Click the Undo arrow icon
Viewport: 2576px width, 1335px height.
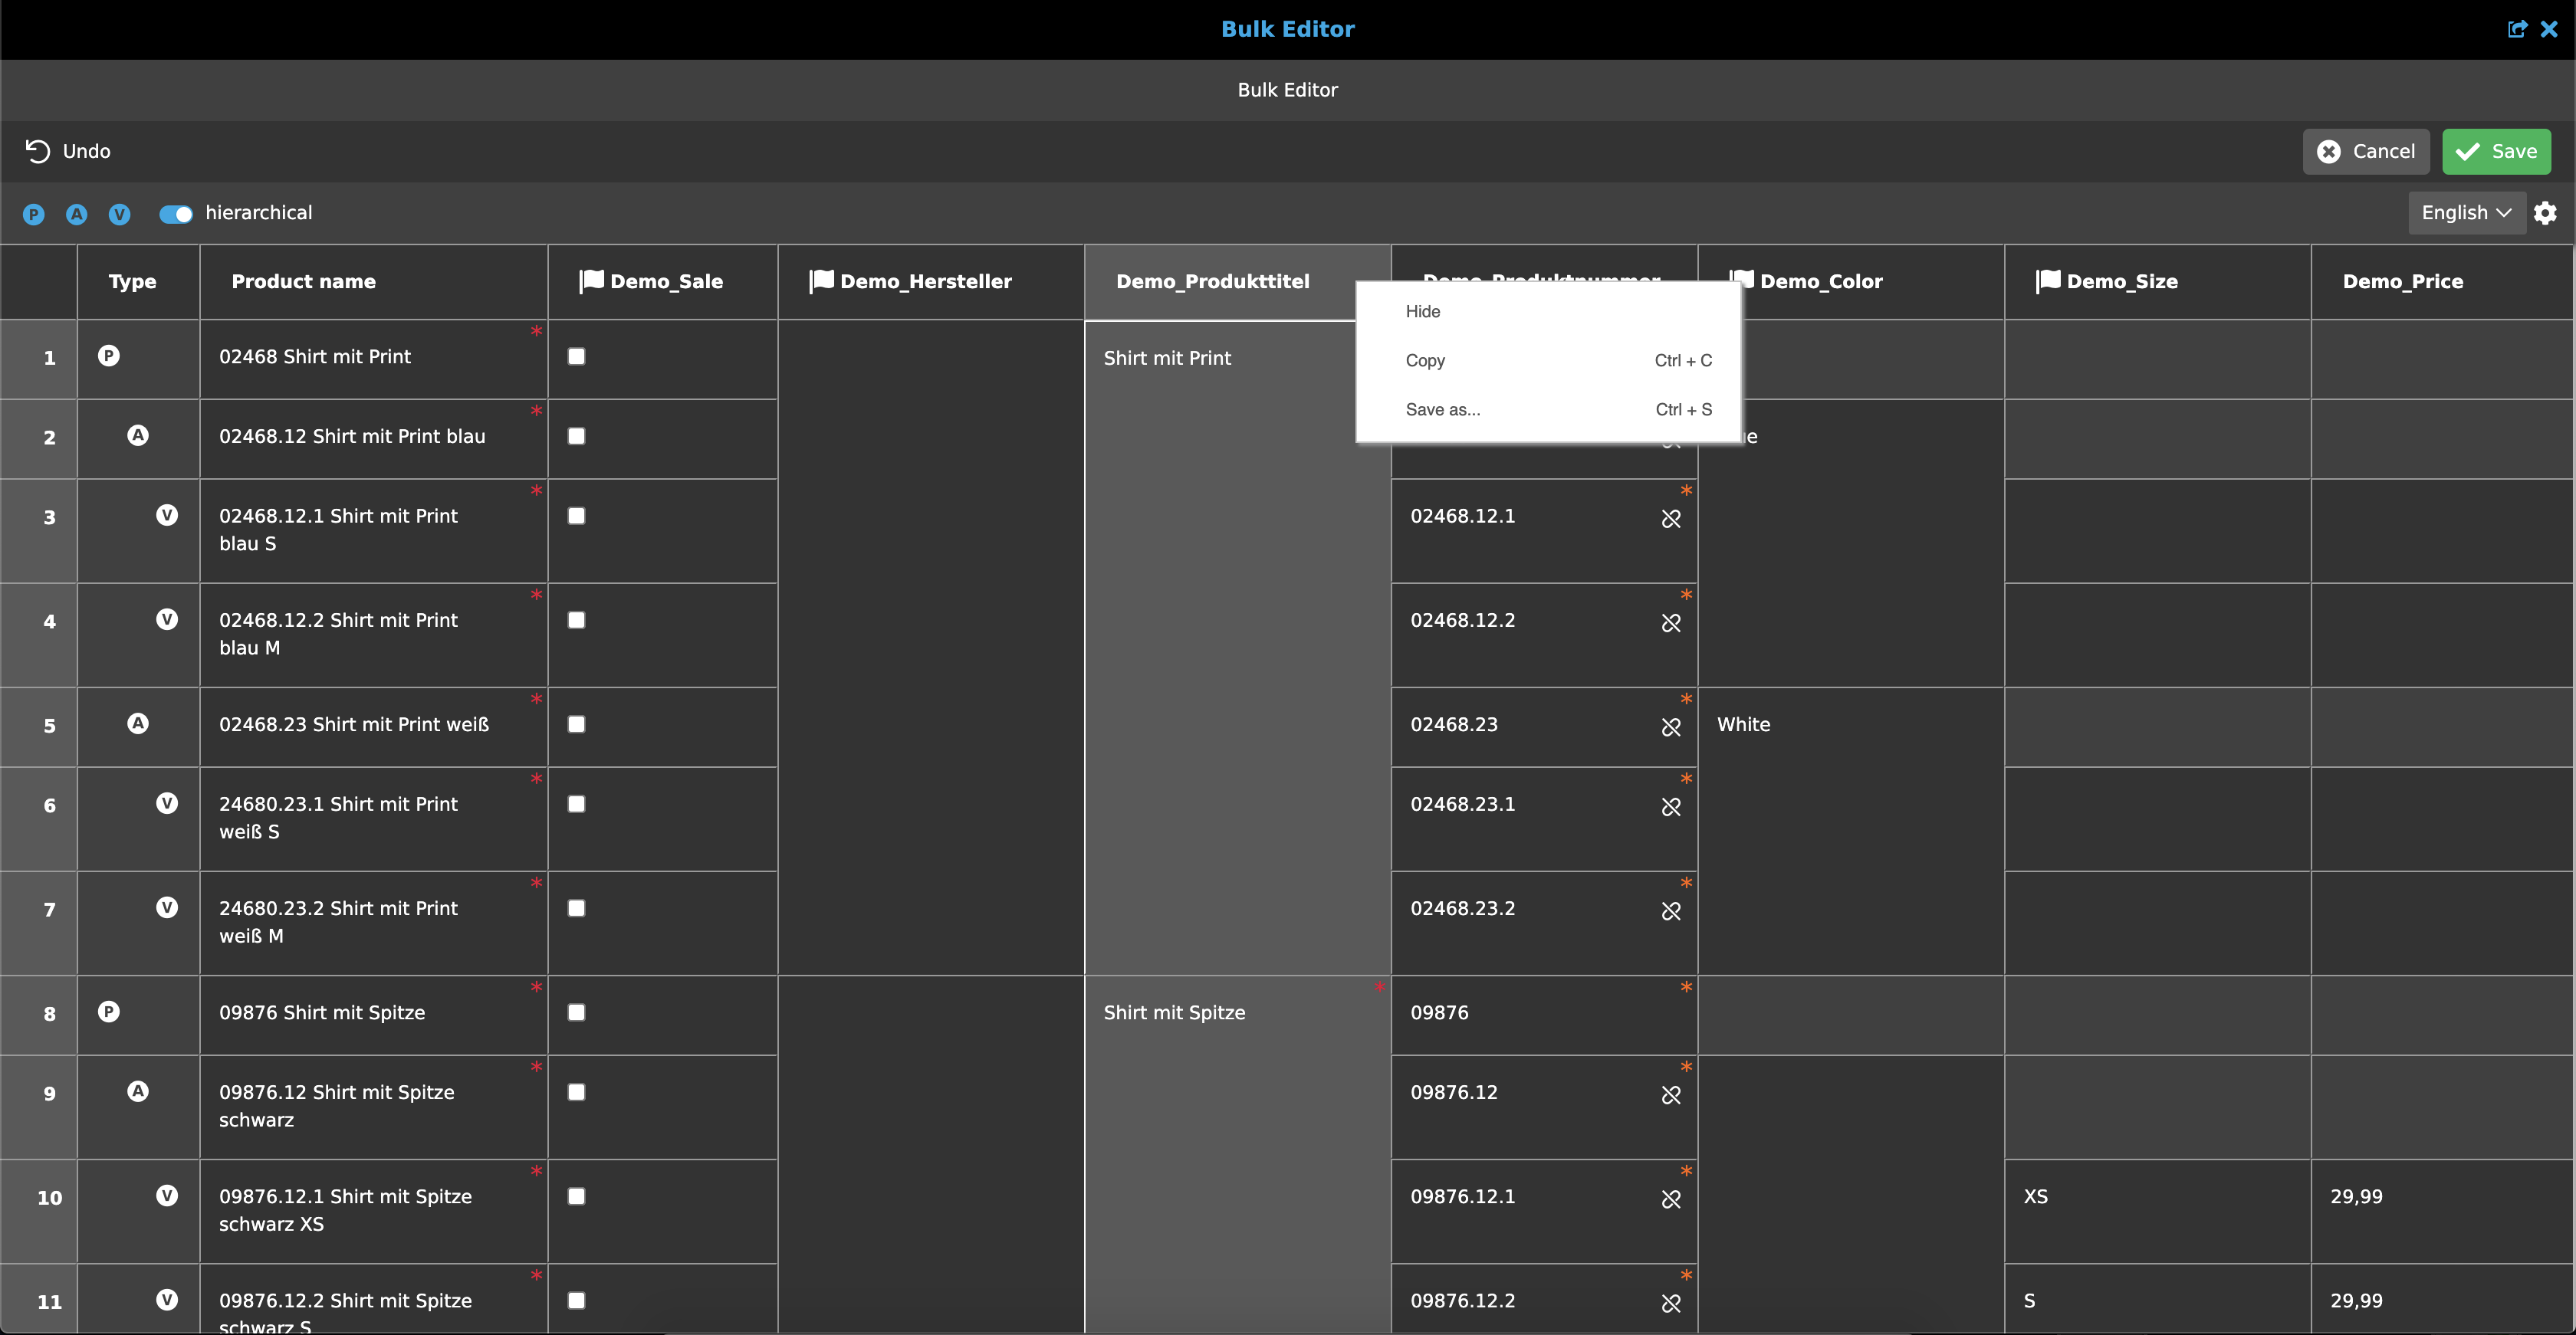point(37,151)
